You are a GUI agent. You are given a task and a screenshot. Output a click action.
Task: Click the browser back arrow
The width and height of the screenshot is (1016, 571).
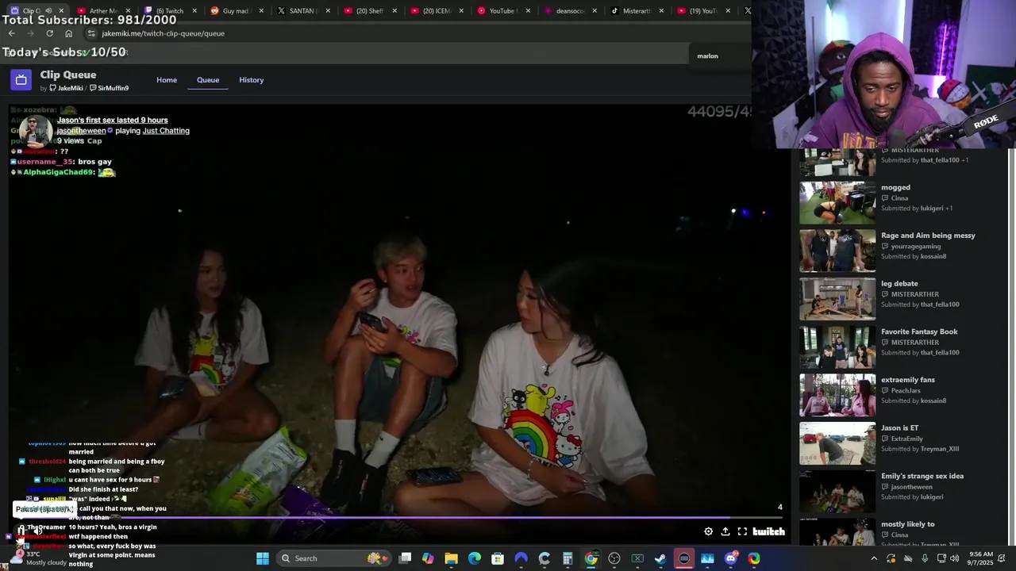pyautogui.click(x=11, y=33)
